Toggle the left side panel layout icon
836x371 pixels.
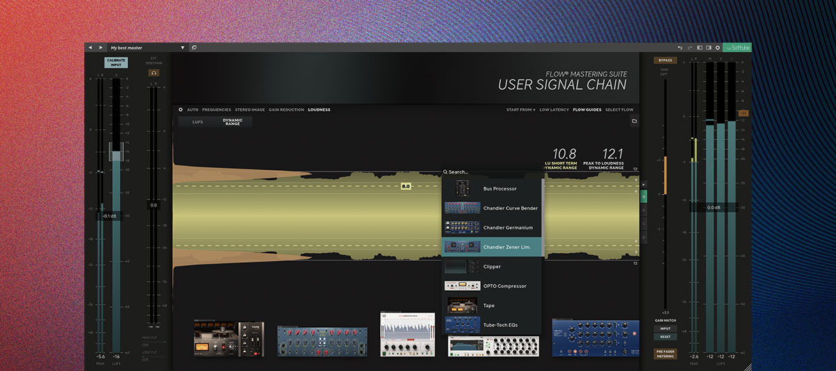pos(699,47)
